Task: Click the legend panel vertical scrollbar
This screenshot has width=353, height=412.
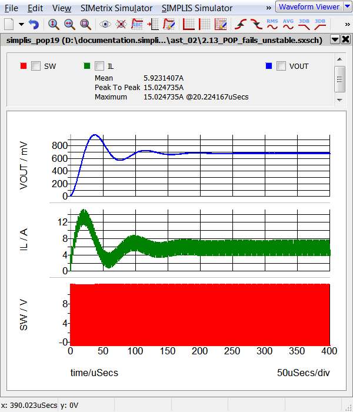Action: click(x=339, y=79)
